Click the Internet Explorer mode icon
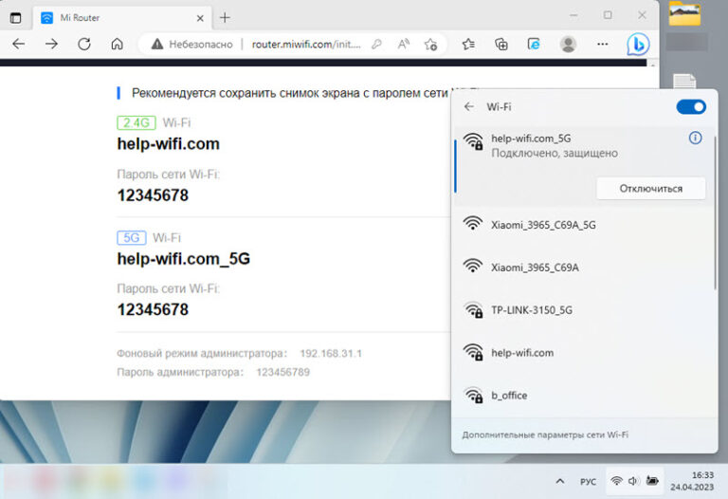Screen dimensions: 728x499 (x=534, y=45)
